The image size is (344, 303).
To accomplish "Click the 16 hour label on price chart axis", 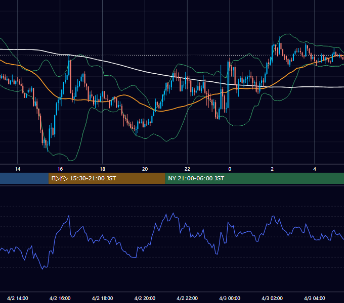I will point(60,169).
